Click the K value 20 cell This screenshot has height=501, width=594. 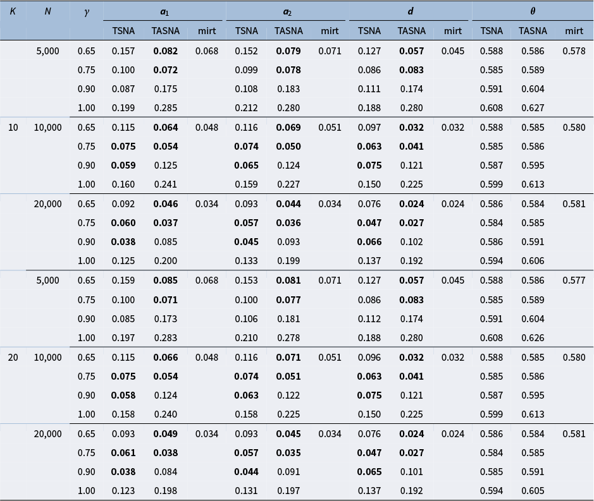(13, 358)
